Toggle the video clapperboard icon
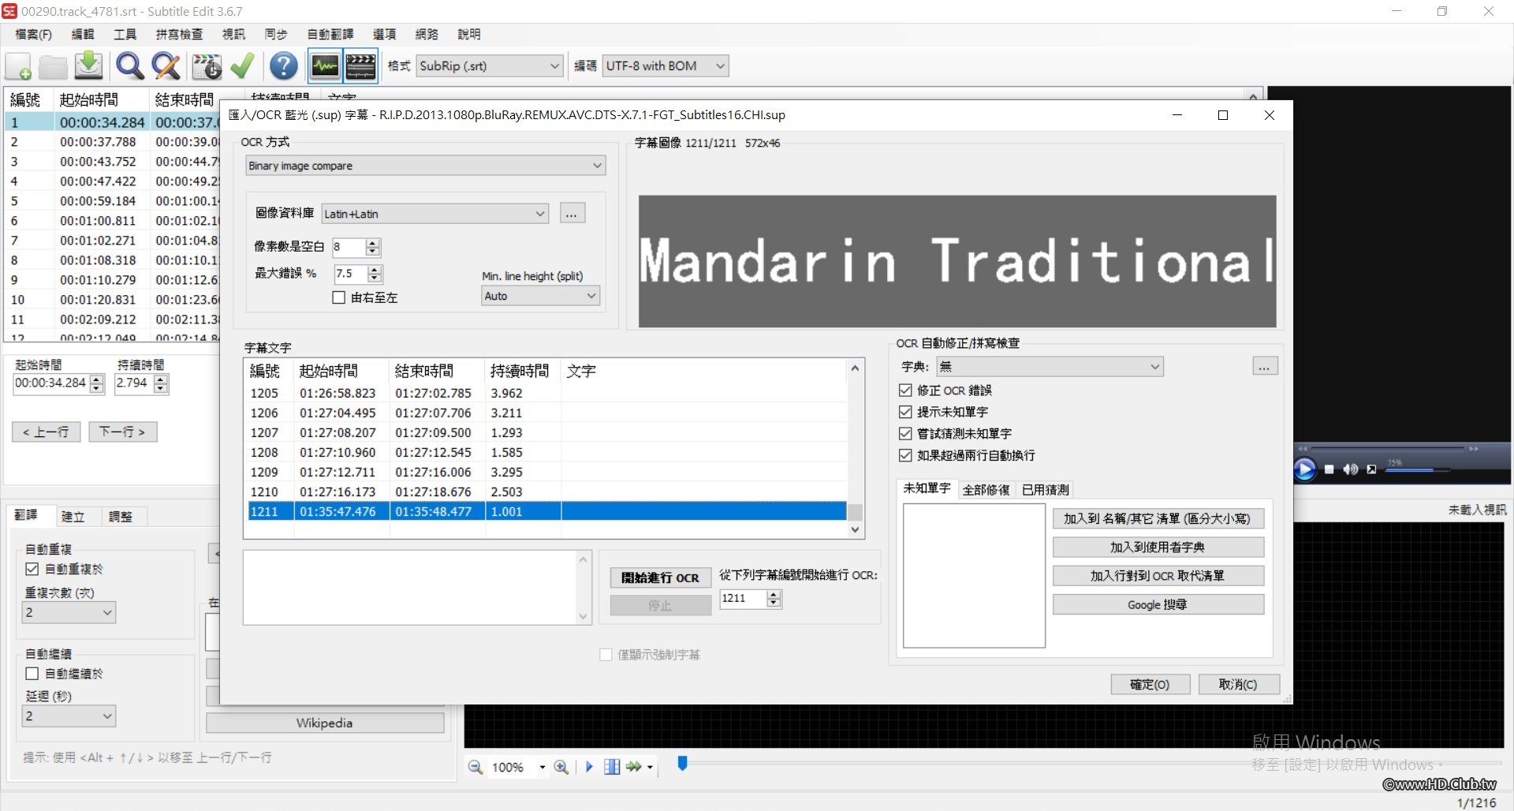 pos(360,66)
